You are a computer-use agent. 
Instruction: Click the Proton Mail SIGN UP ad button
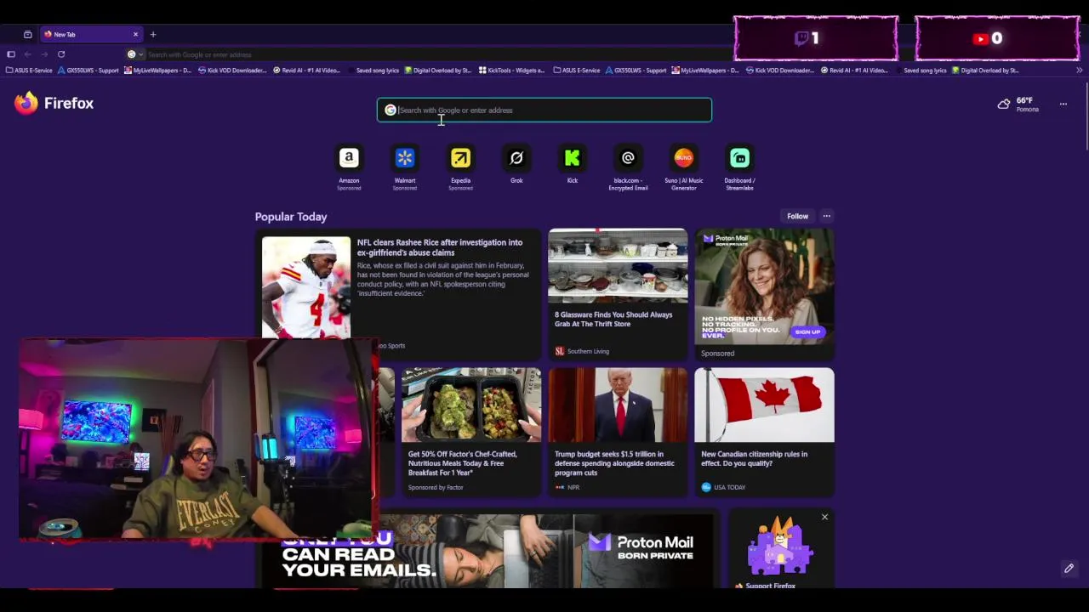tap(807, 331)
